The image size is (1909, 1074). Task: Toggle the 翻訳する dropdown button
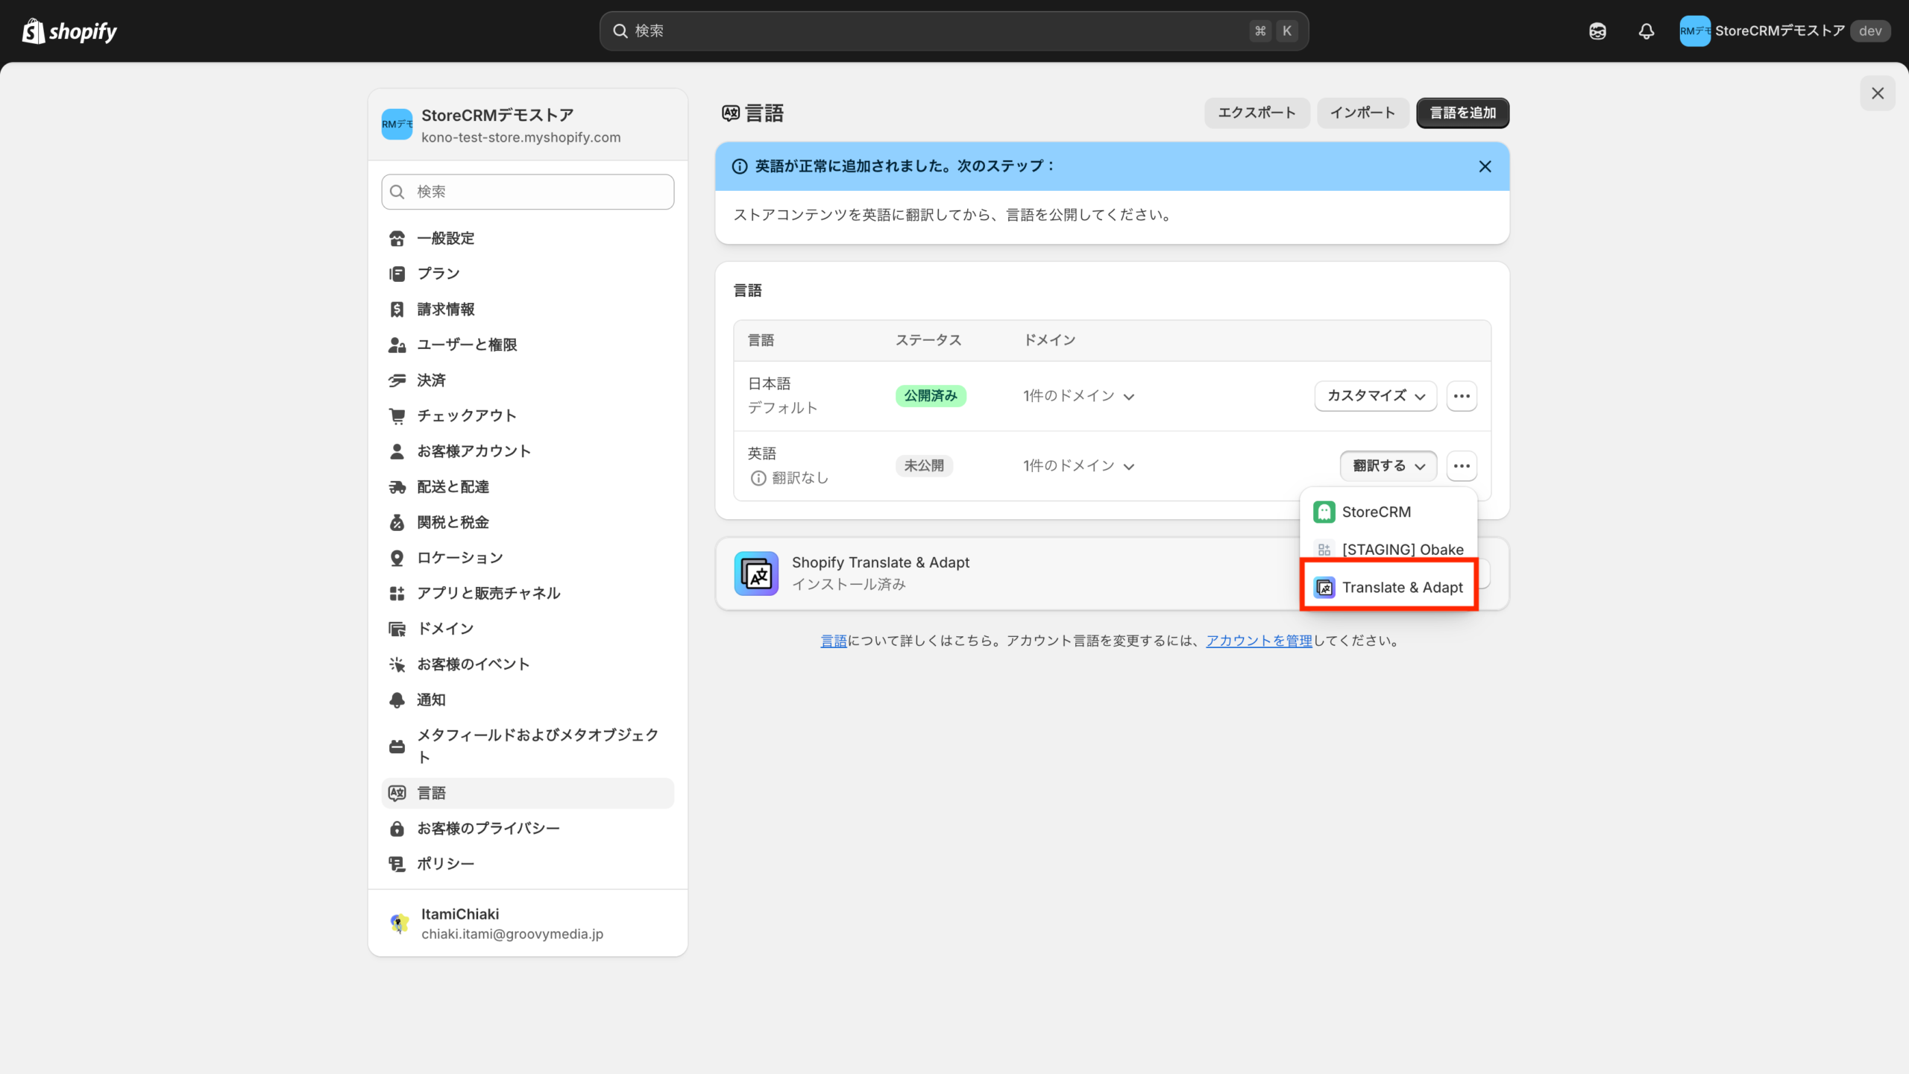point(1388,466)
